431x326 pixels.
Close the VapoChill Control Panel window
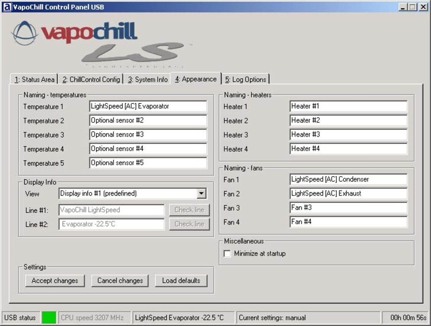[423, 7]
